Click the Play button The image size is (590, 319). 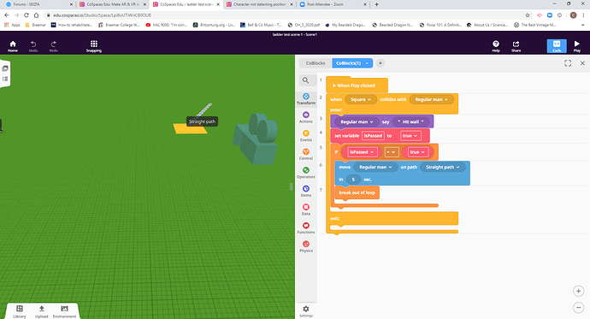click(x=576, y=46)
